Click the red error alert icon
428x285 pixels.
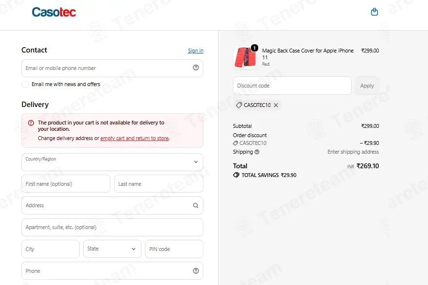coord(31,123)
